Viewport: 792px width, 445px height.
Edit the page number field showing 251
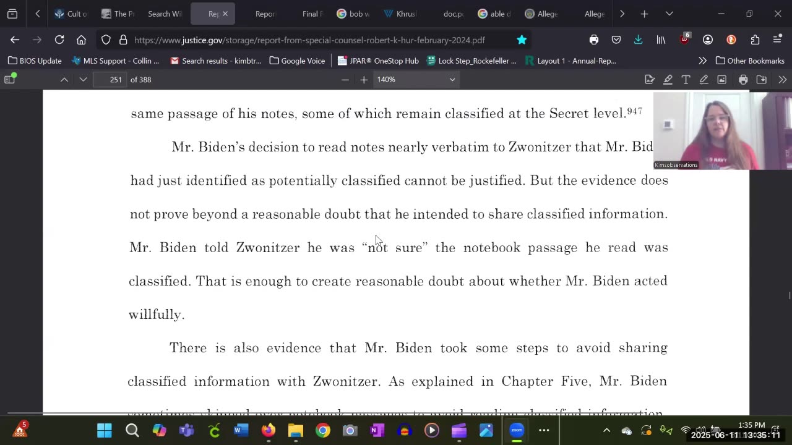(x=110, y=79)
